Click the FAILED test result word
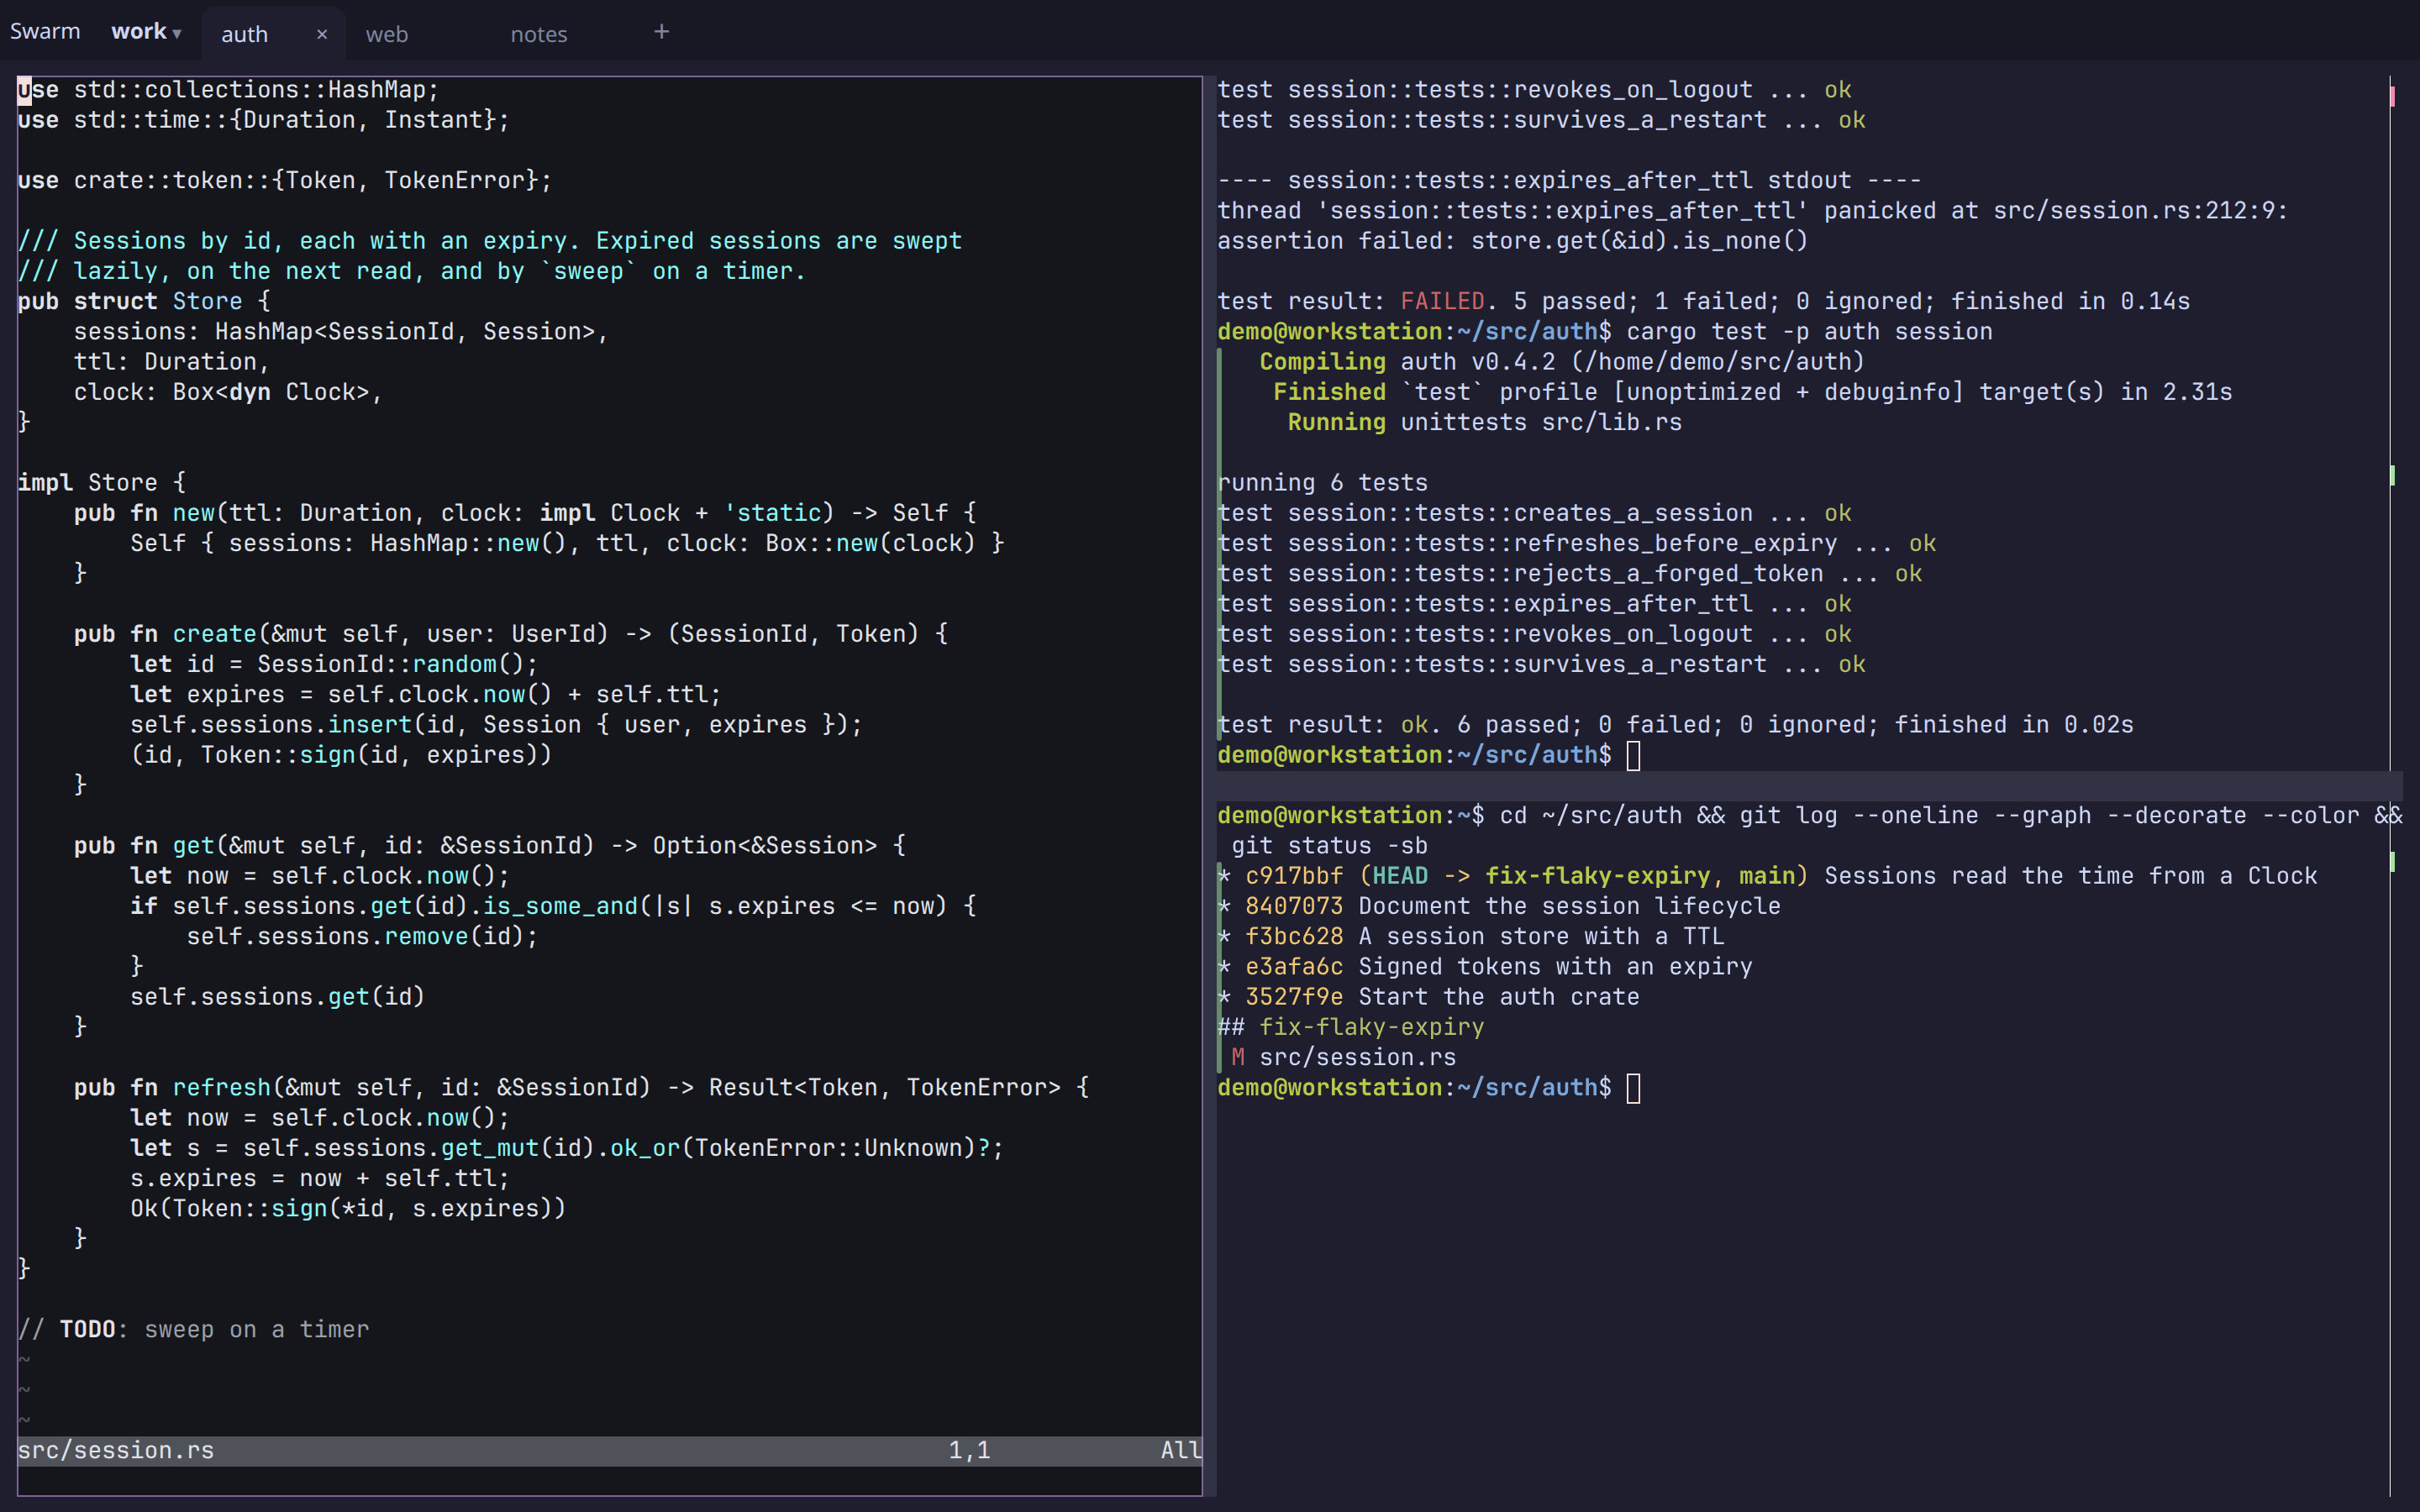Viewport: 2420px width, 1512px height. 1442,301
